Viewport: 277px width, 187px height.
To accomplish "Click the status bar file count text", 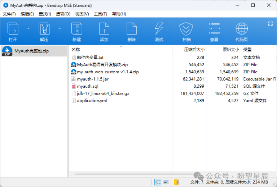I will (x=229, y=182).
